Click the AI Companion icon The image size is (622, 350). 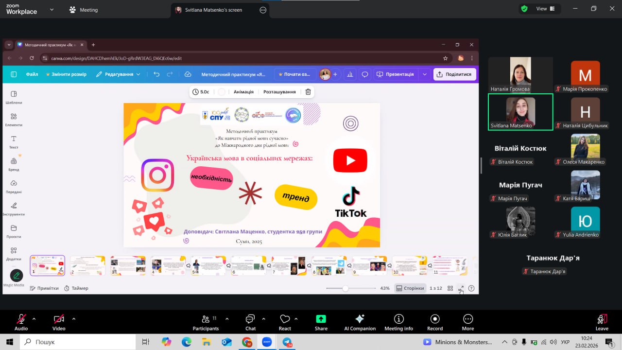tap(360, 322)
